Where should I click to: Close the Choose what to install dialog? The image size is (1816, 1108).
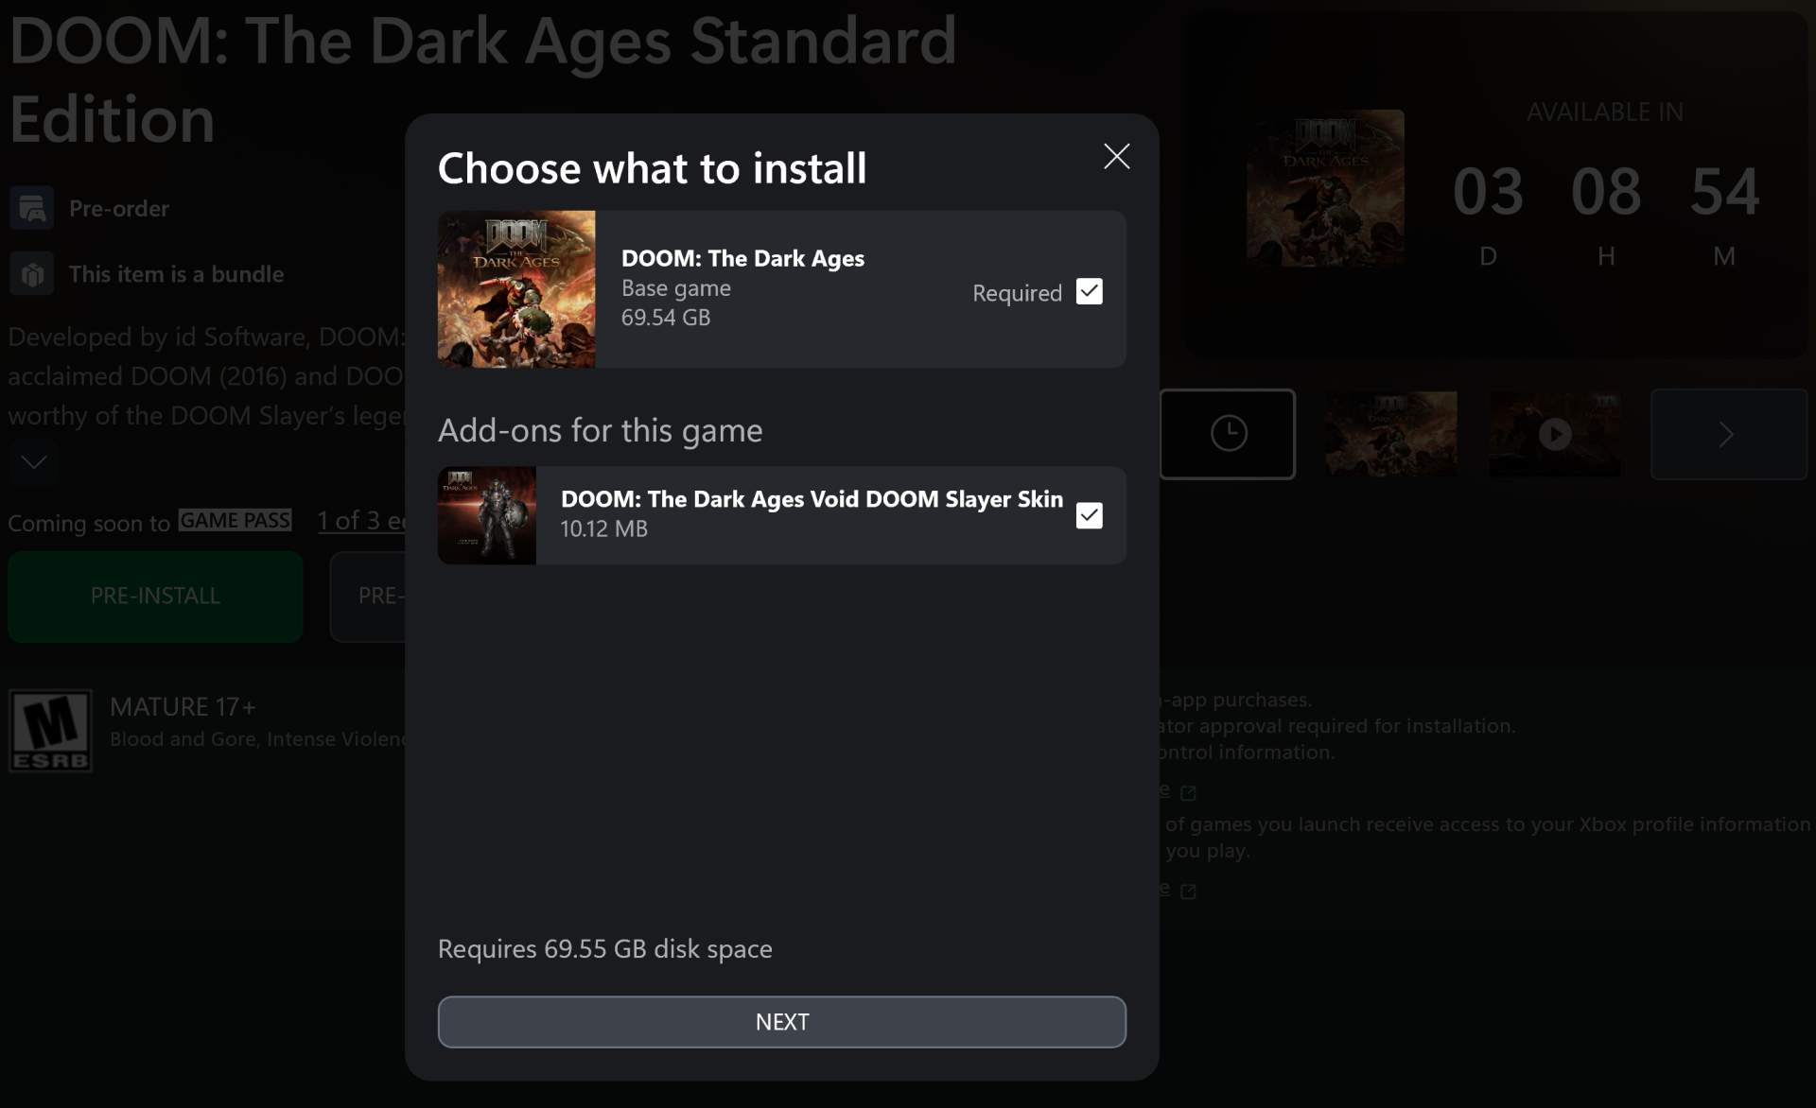tap(1116, 156)
